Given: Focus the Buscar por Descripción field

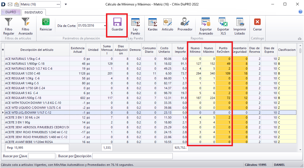Looking at the screenshot, I should click(x=132, y=156).
